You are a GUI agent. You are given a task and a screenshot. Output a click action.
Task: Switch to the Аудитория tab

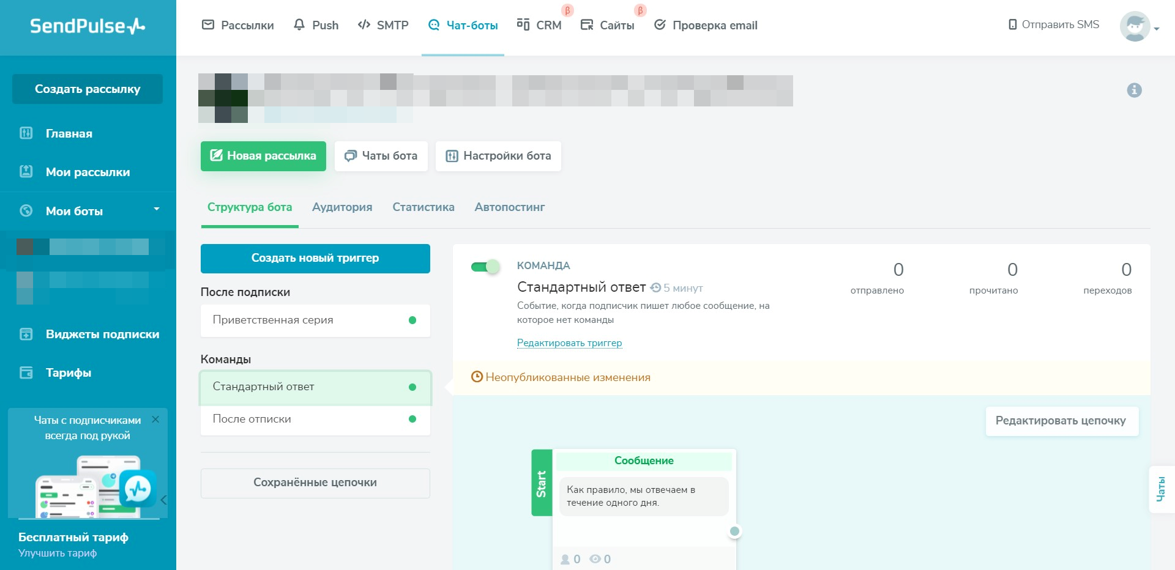(x=342, y=207)
